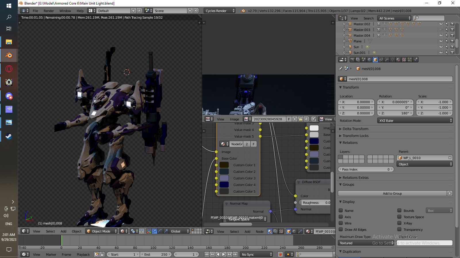Open the Texture properties tab checker icon
The height and width of the screenshot is (258, 460).
click(x=404, y=60)
